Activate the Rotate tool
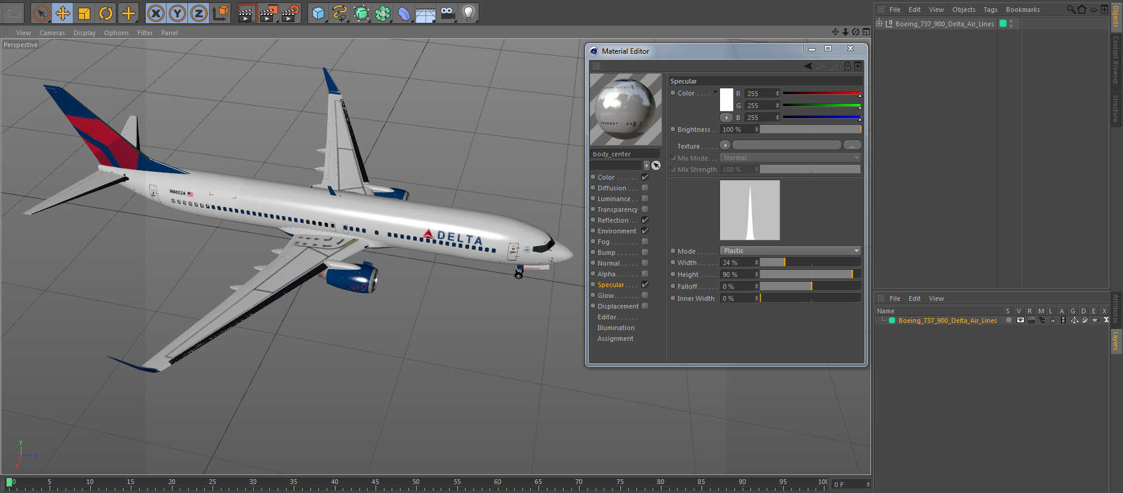 pos(106,13)
